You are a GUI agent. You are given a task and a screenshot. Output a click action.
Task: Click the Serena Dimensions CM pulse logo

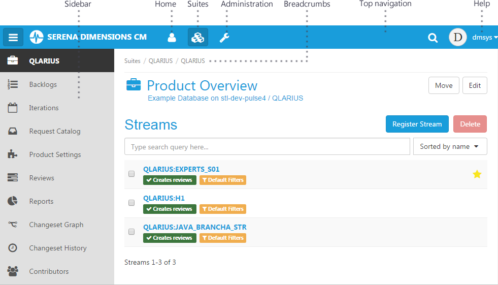click(x=36, y=37)
